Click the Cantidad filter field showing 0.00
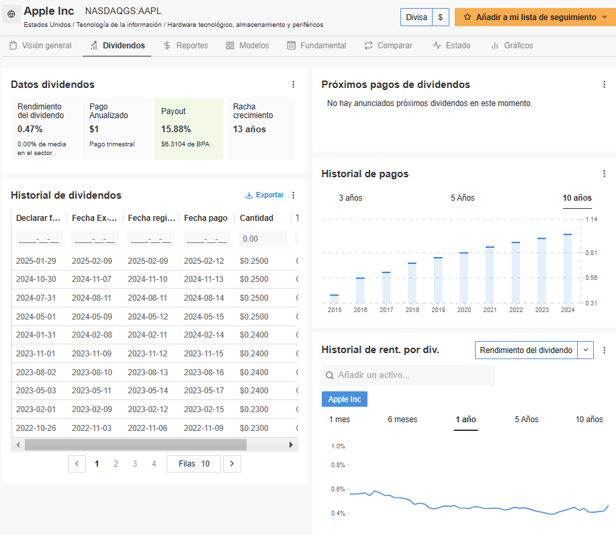The width and height of the screenshot is (616, 535). click(263, 239)
